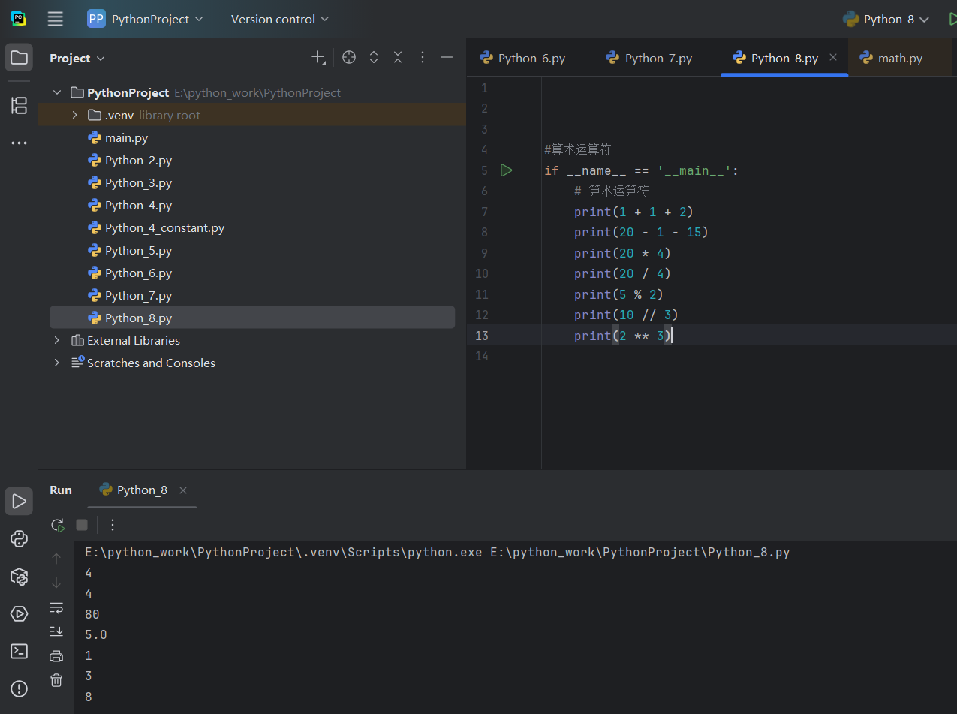Stop the running process

click(82, 525)
